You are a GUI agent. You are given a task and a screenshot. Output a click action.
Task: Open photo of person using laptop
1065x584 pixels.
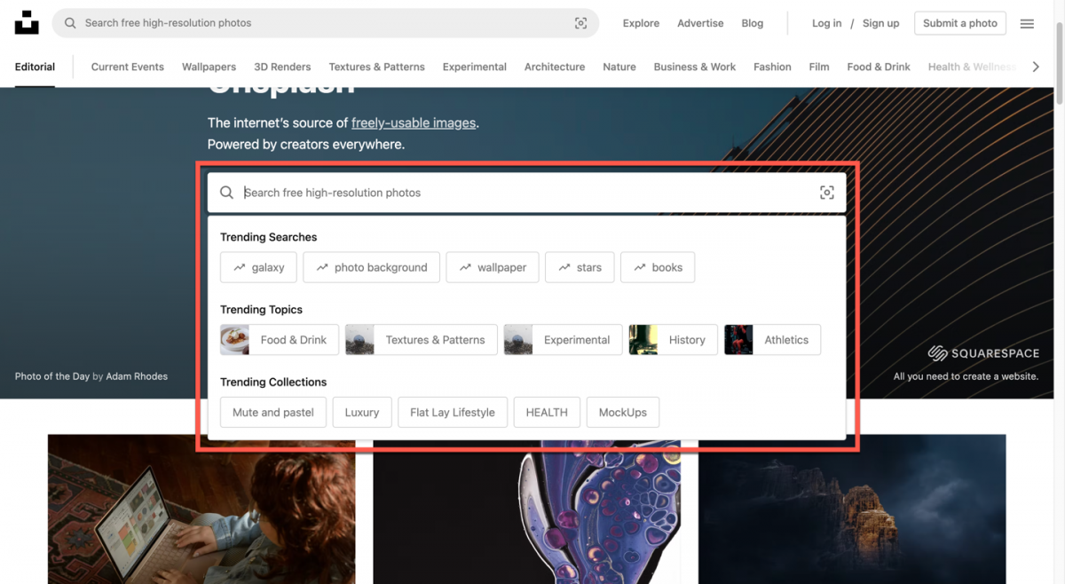pyautogui.click(x=201, y=509)
